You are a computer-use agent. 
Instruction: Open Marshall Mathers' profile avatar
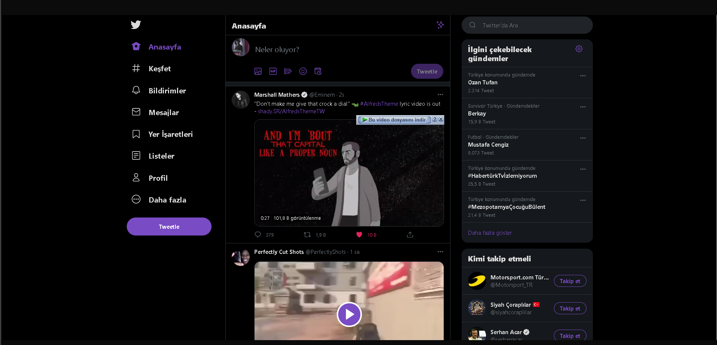tap(241, 100)
